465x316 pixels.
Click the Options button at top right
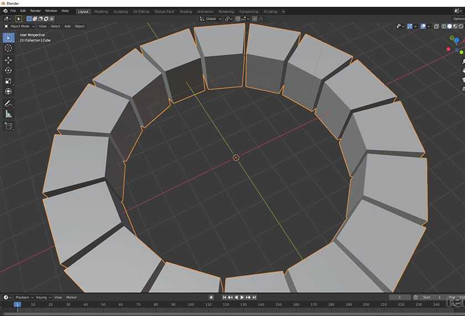tap(458, 19)
